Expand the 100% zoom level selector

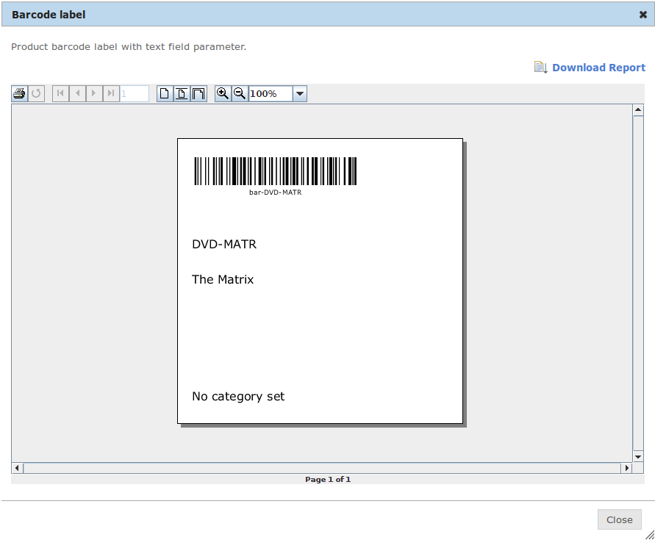(299, 93)
